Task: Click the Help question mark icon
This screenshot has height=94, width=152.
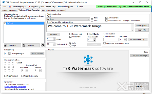Action: coord(77,7)
